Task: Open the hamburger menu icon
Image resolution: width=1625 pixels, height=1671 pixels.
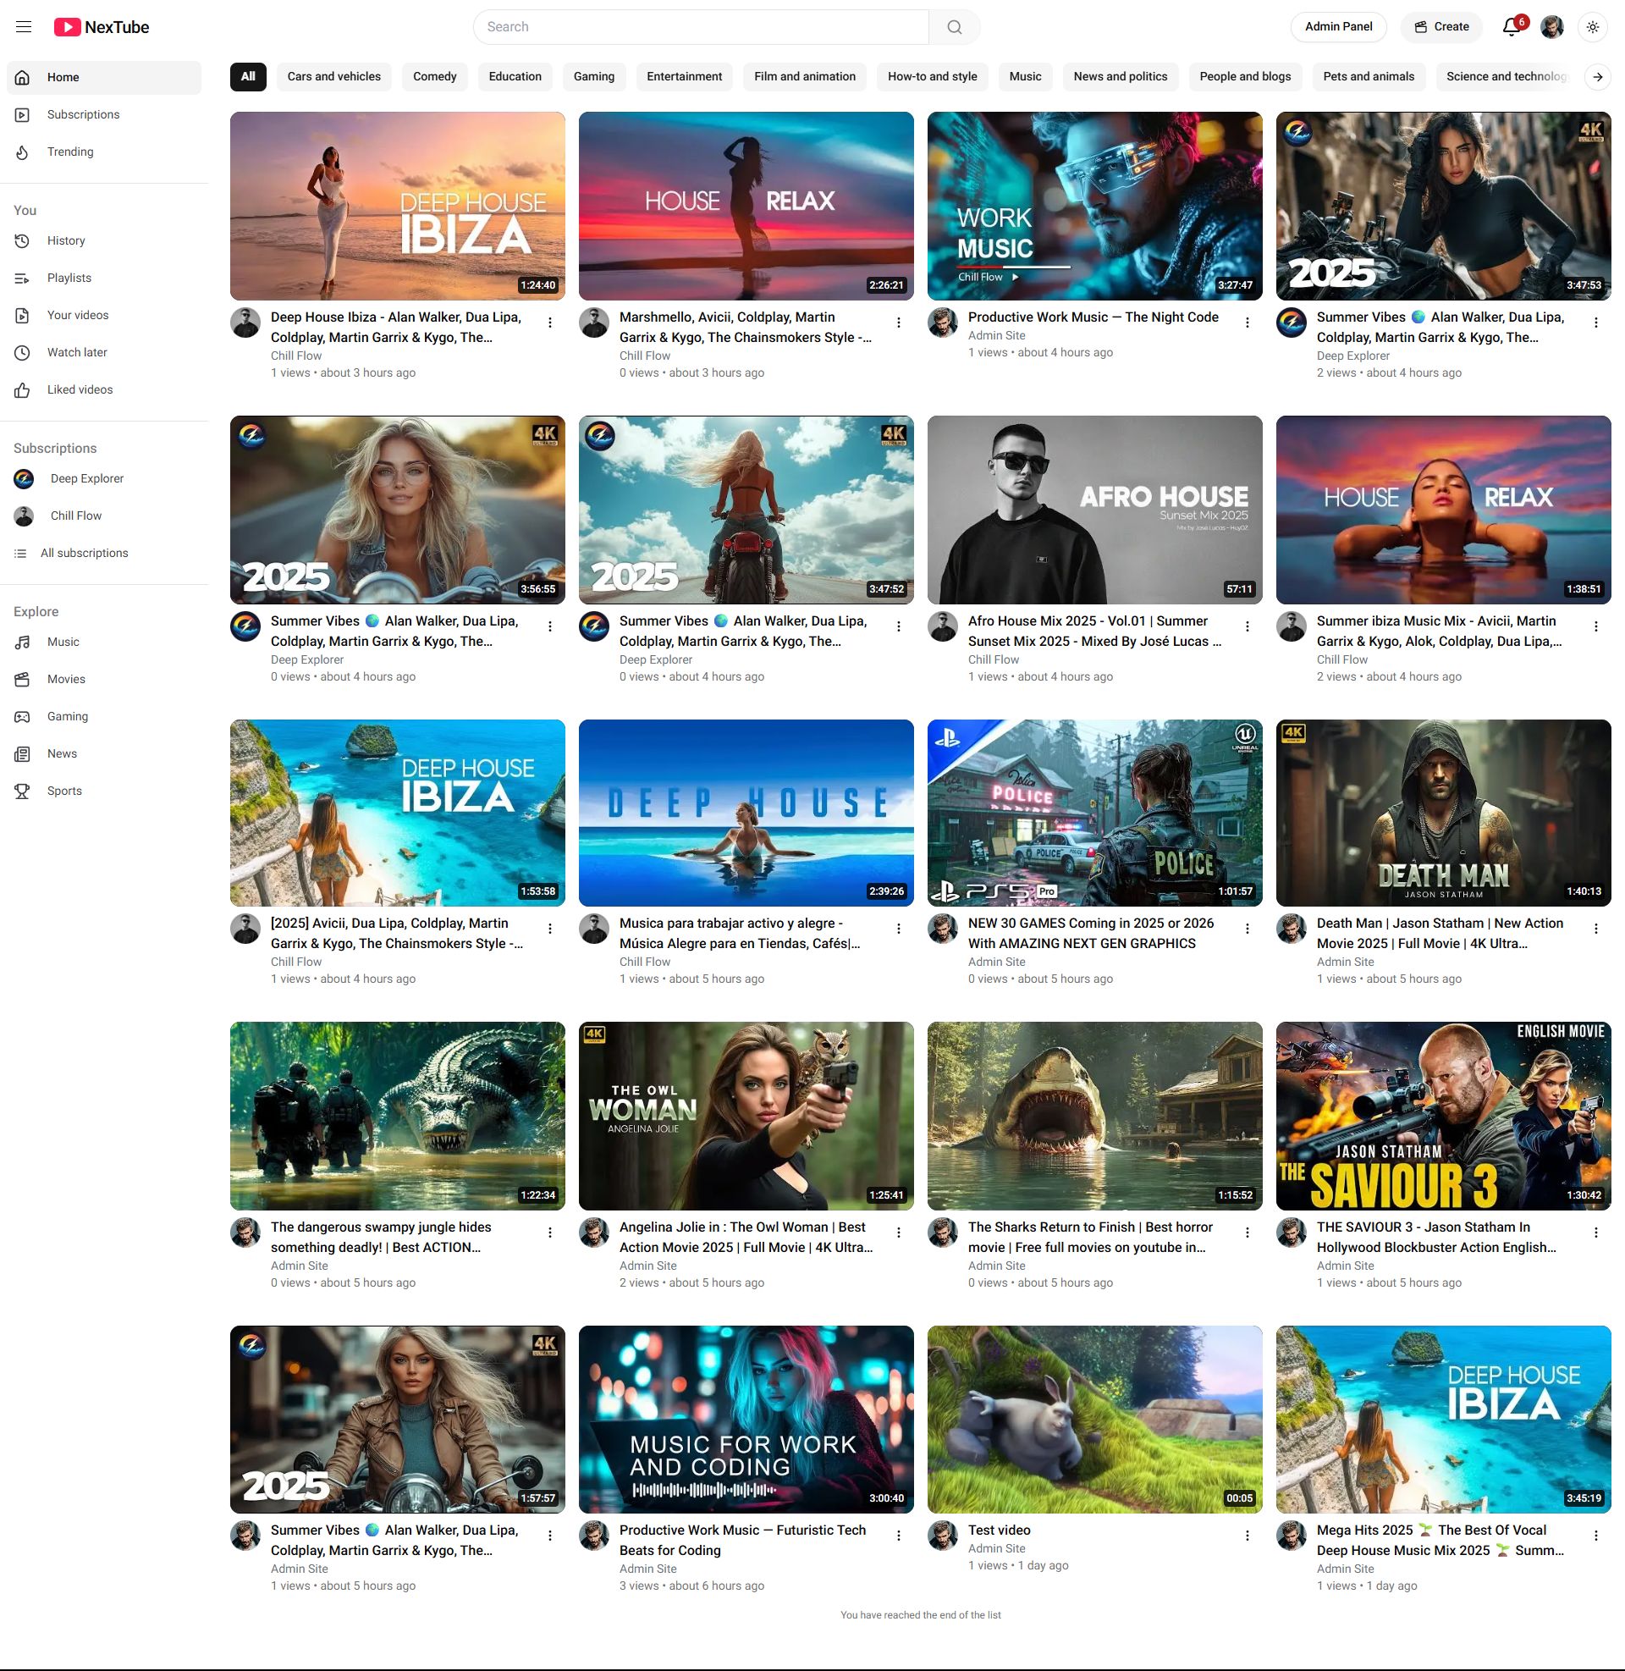Action: [24, 26]
